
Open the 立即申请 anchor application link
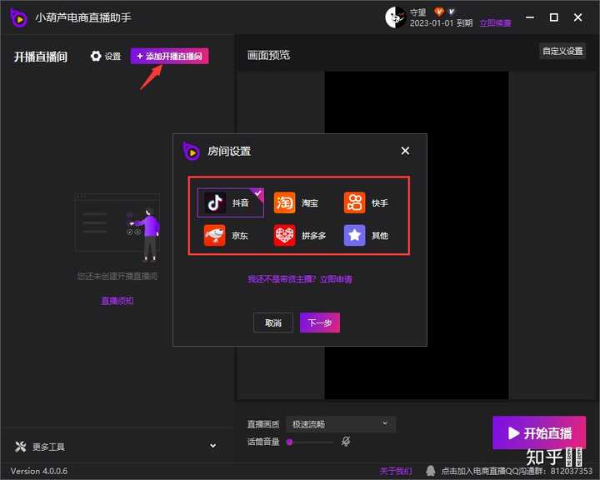click(336, 279)
